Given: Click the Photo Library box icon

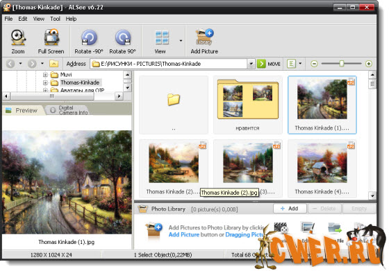Looking at the screenshot, I should [142, 209].
